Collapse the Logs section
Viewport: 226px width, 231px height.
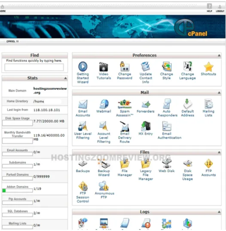click(x=219, y=212)
